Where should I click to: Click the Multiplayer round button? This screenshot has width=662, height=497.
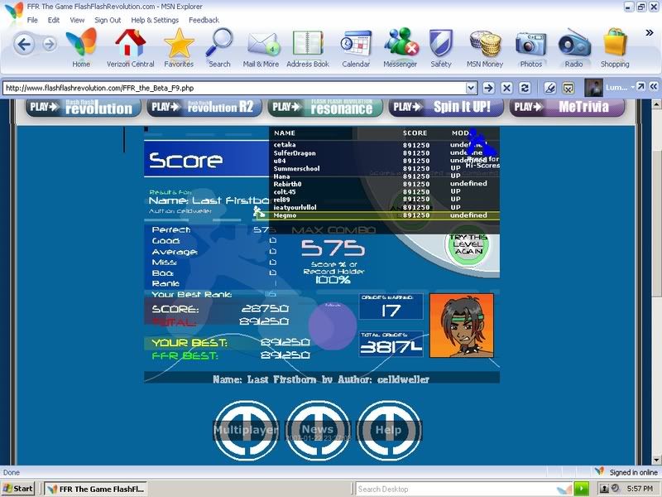246,430
